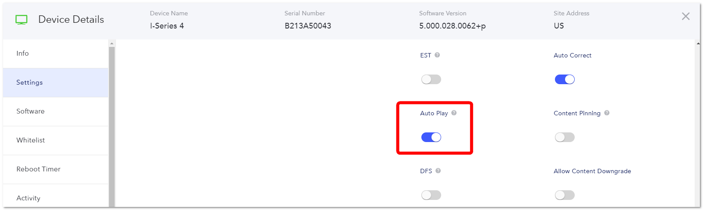This screenshot has width=703, height=210.
Task: Click the help icon next to DFS
Action: pos(438,171)
